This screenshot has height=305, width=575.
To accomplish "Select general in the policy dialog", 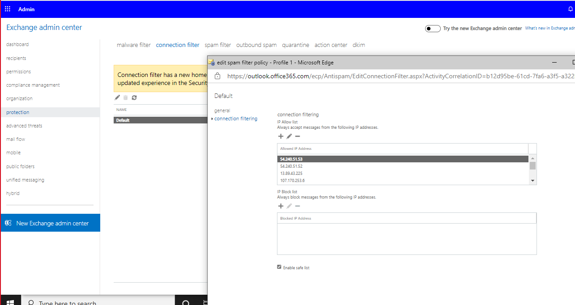I will pos(222,110).
